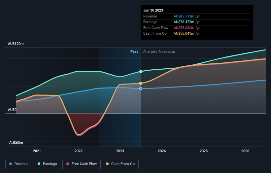Toggle the Revenue legend button
271x173 pixels.
coord(19,164)
